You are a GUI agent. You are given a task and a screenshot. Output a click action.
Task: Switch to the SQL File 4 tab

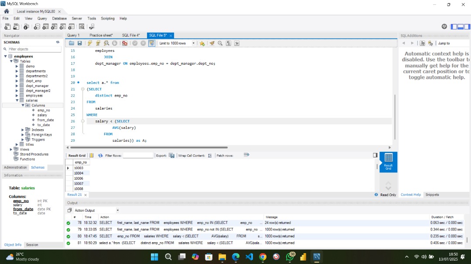[x=131, y=35]
